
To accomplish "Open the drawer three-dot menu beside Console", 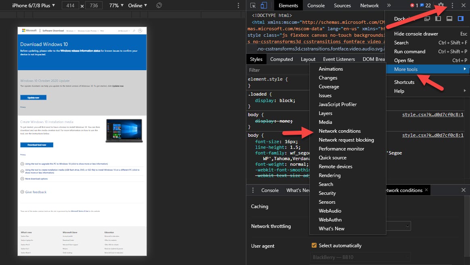I will (253, 190).
